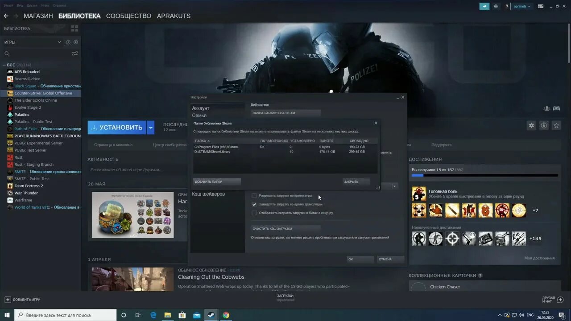Open Windows notification center
The height and width of the screenshot is (321, 571).
pos(562,315)
